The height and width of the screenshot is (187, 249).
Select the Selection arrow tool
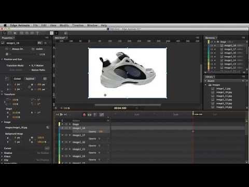click(5, 33)
